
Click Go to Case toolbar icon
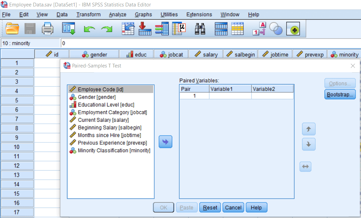128,28
